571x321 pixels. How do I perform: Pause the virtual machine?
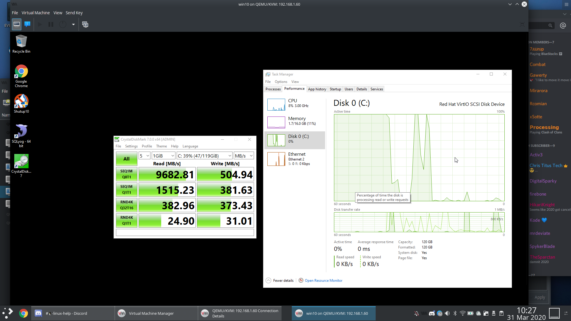(51, 24)
